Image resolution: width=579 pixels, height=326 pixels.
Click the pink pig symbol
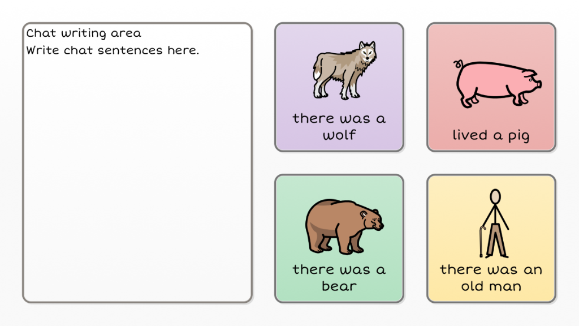click(x=497, y=84)
